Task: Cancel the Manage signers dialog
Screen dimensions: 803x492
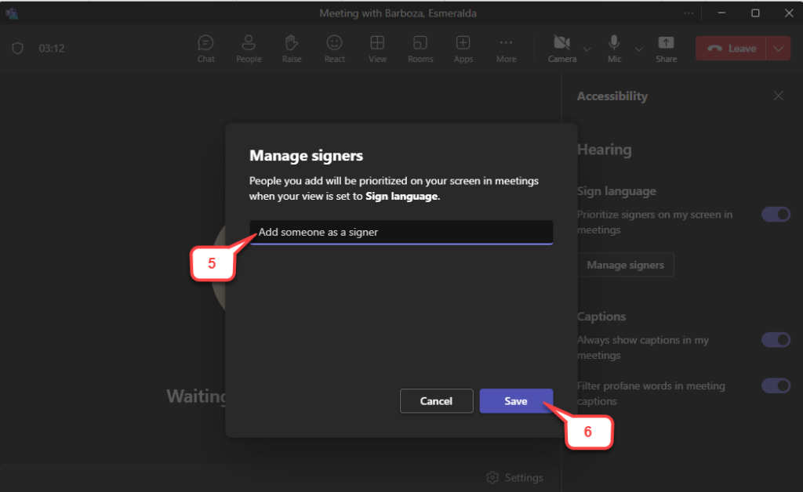Action: pos(436,400)
